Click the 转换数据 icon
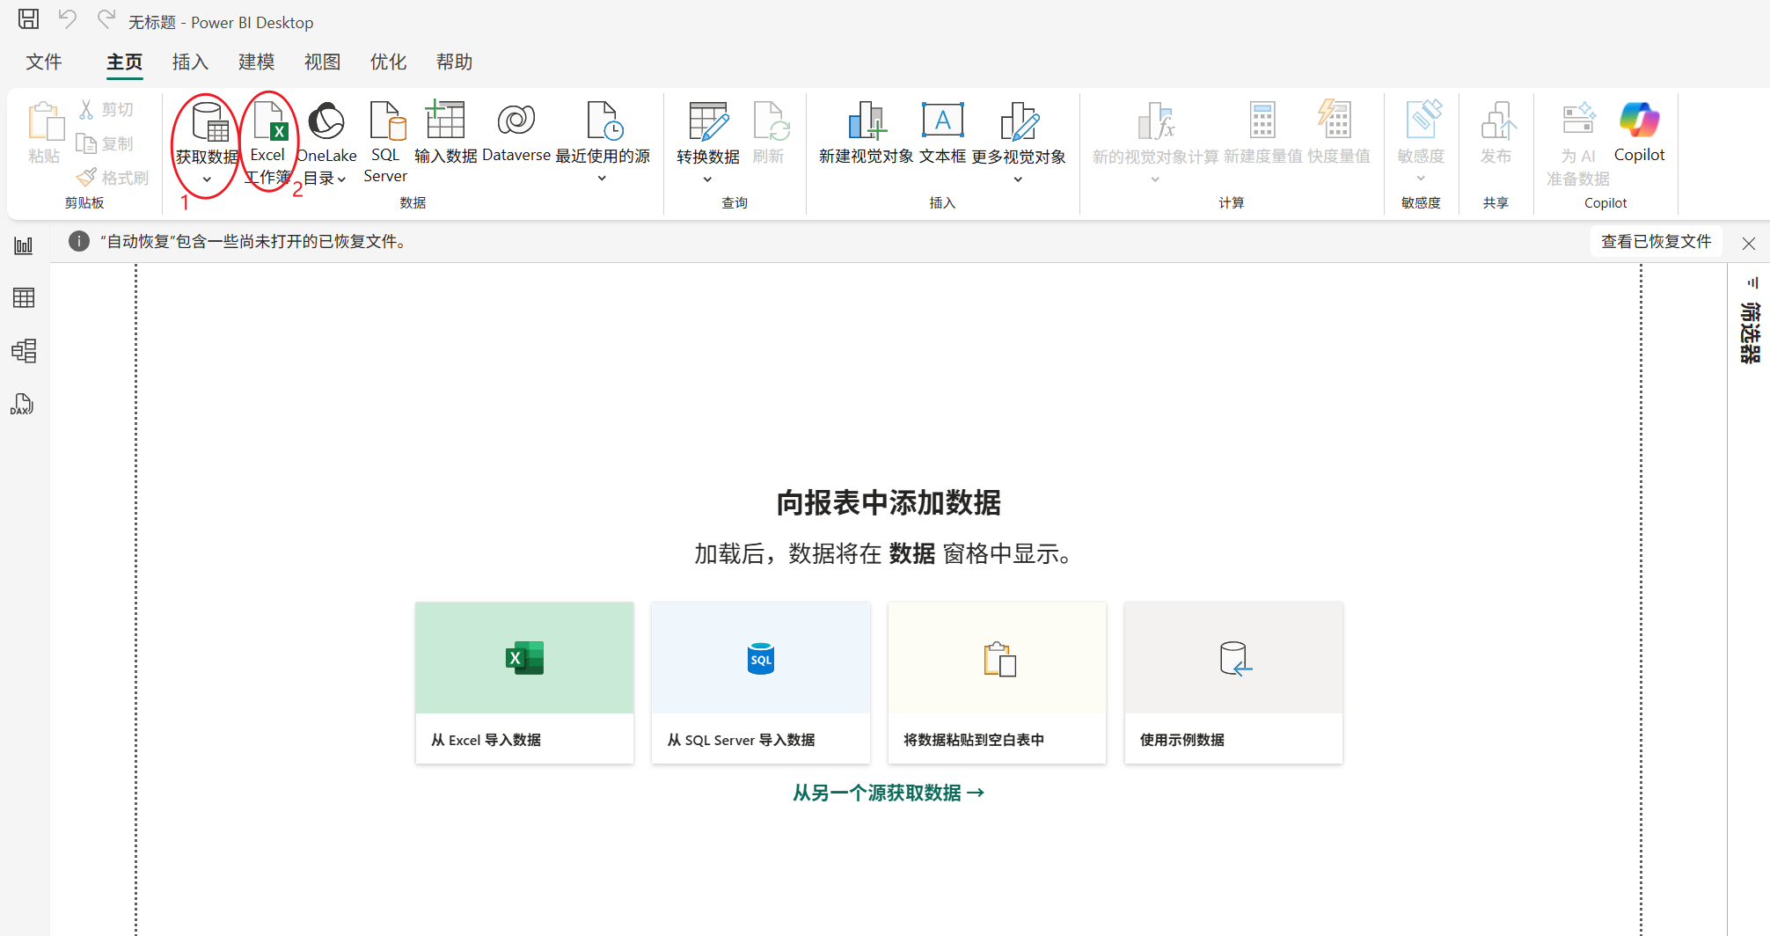This screenshot has width=1770, height=936. coord(708,121)
